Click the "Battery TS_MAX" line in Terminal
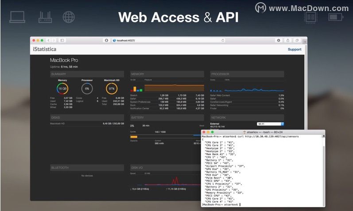The width and height of the screenshot is (353, 211). [222, 172]
